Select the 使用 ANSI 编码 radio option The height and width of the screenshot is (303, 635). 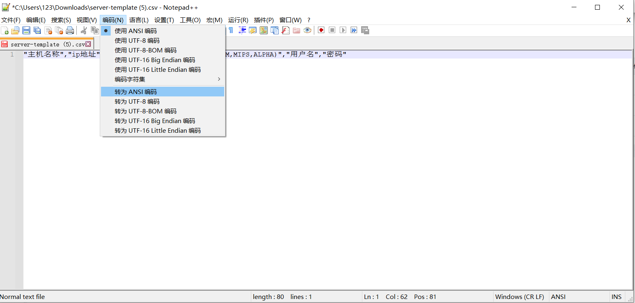pyautogui.click(x=136, y=31)
